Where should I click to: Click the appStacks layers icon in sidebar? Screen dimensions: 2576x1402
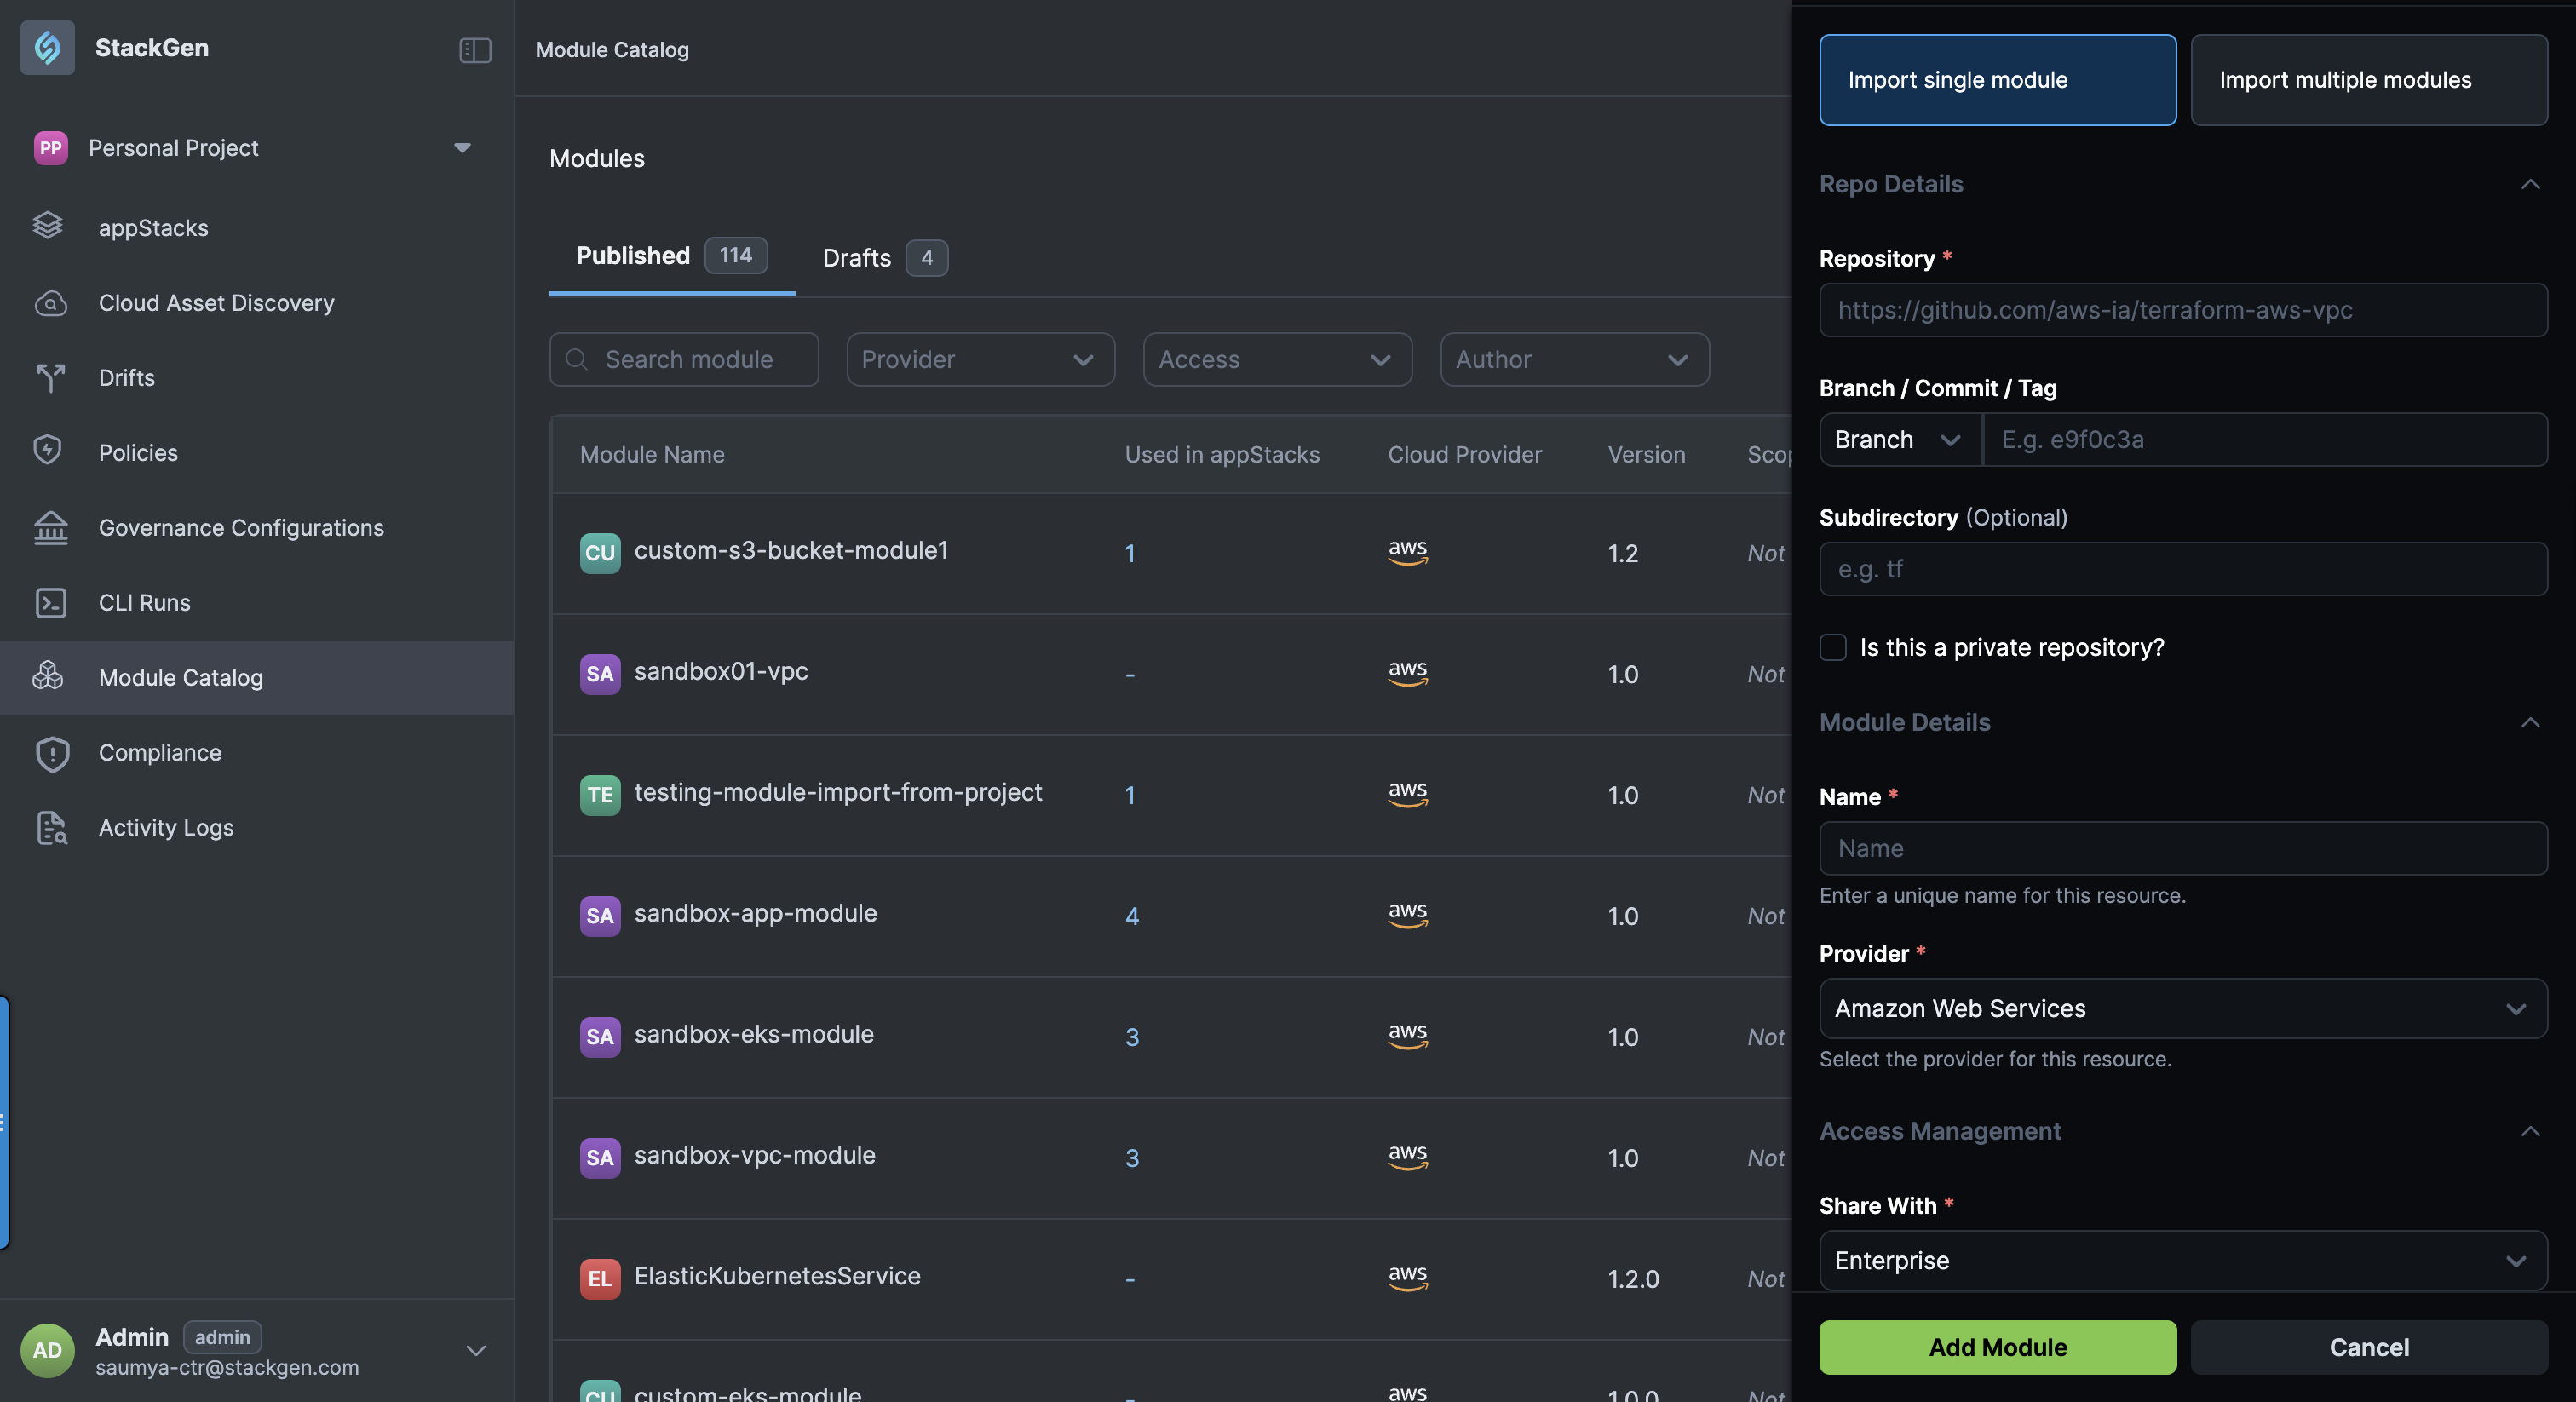pyautogui.click(x=48, y=227)
